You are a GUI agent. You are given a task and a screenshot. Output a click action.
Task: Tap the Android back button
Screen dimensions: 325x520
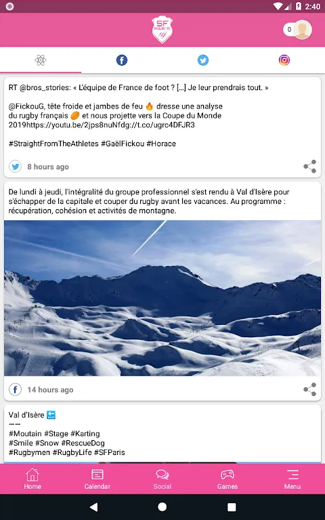(x=94, y=506)
